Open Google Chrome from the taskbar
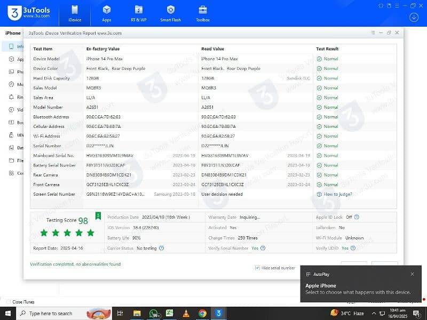Screen dimensions: 427x320 pos(202,314)
